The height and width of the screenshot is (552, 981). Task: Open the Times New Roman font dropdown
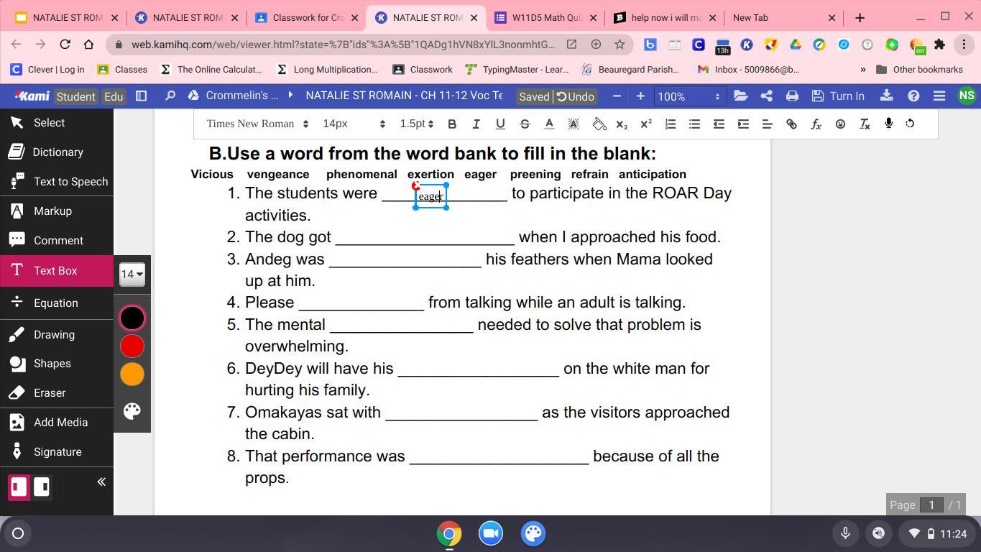257,124
